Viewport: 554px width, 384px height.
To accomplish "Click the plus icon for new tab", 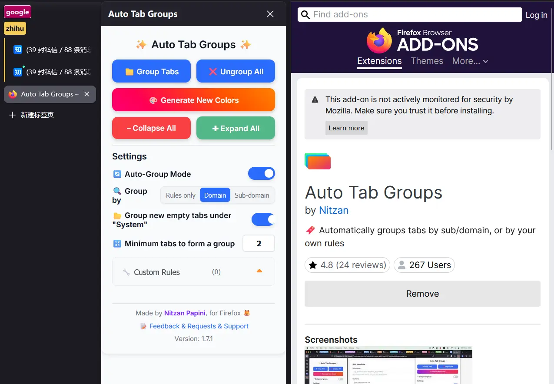I will coord(12,115).
